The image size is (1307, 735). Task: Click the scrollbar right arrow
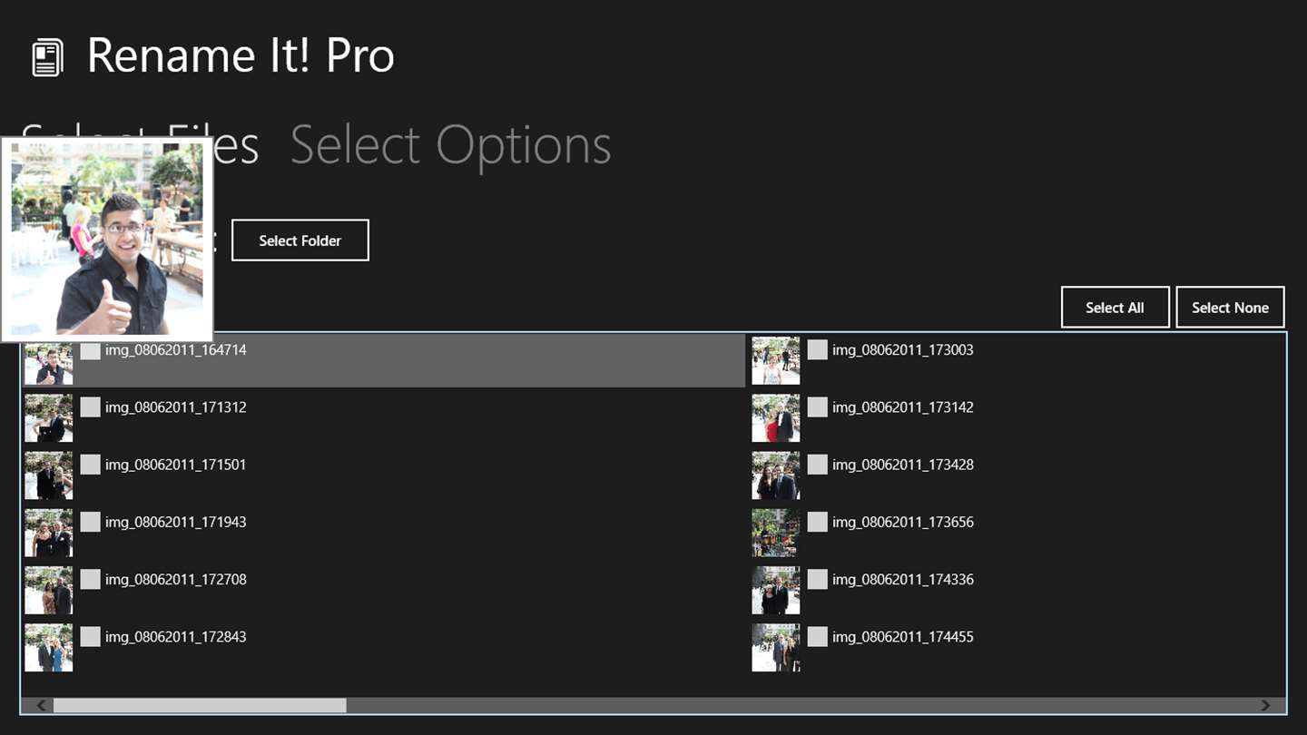(1265, 705)
